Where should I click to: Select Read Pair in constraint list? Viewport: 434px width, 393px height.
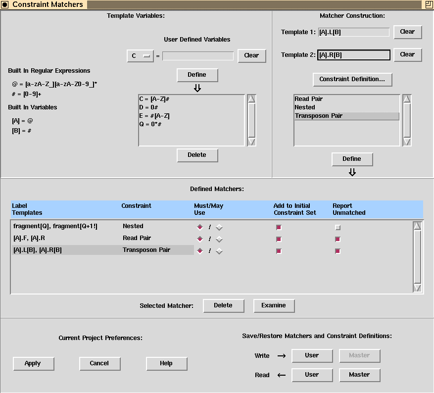tap(346, 99)
